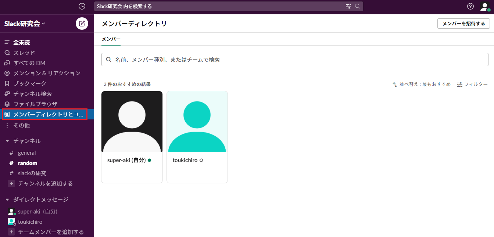The height and width of the screenshot is (237, 494).
Task: Click メンバーを招待する button
Action: coord(463,24)
